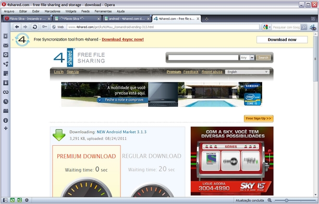319x204 pixels.
Task: Focus the 'Pesquisar com Google' search field
Action: pos(286,27)
